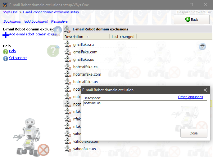Viewport: 213px width, 158px height.
Task: Click the (add bookmark) link
Action: point(36,21)
